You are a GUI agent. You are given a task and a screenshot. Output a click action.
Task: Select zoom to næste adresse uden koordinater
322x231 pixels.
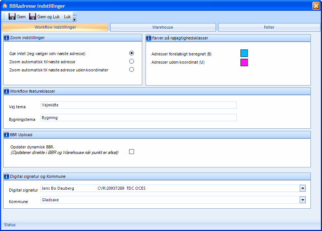(132, 70)
